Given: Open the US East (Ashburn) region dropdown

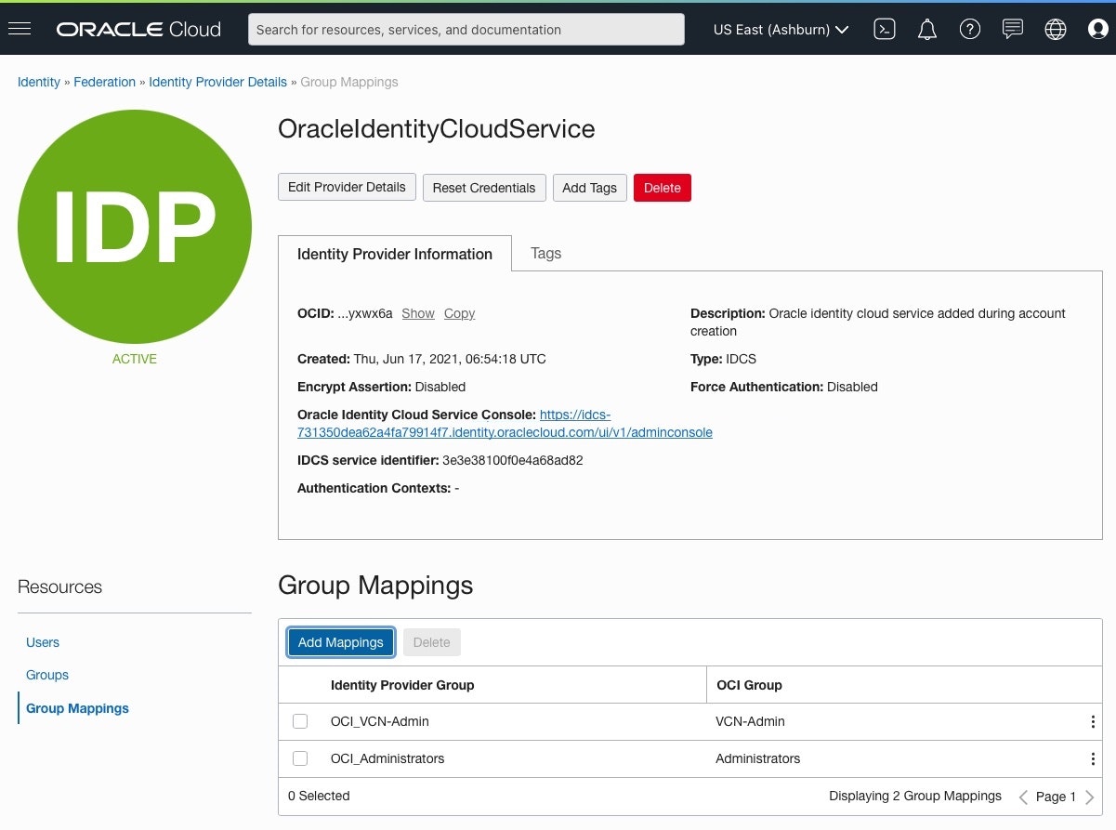Looking at the screenshot, I should (x=781, y=30).
